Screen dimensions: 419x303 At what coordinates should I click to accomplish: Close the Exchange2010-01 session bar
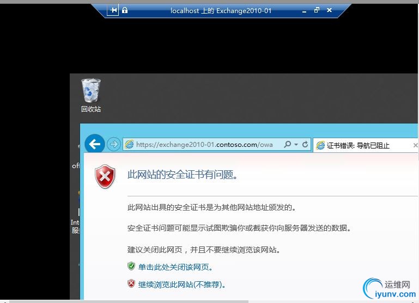tap(329, 10)
